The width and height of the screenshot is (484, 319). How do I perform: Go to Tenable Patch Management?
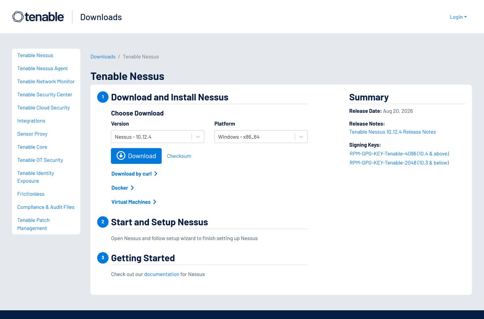(33, 224)
